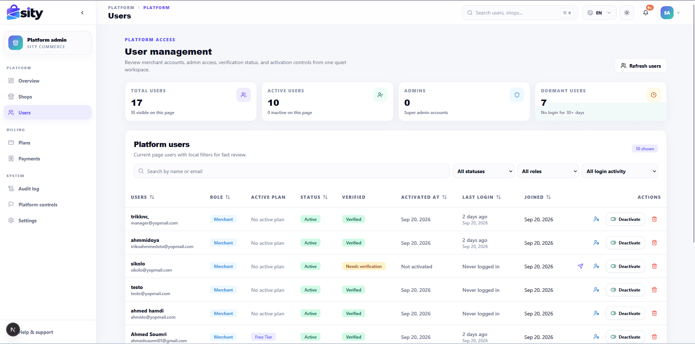Open the Shops sidebar item

point(47,97)
